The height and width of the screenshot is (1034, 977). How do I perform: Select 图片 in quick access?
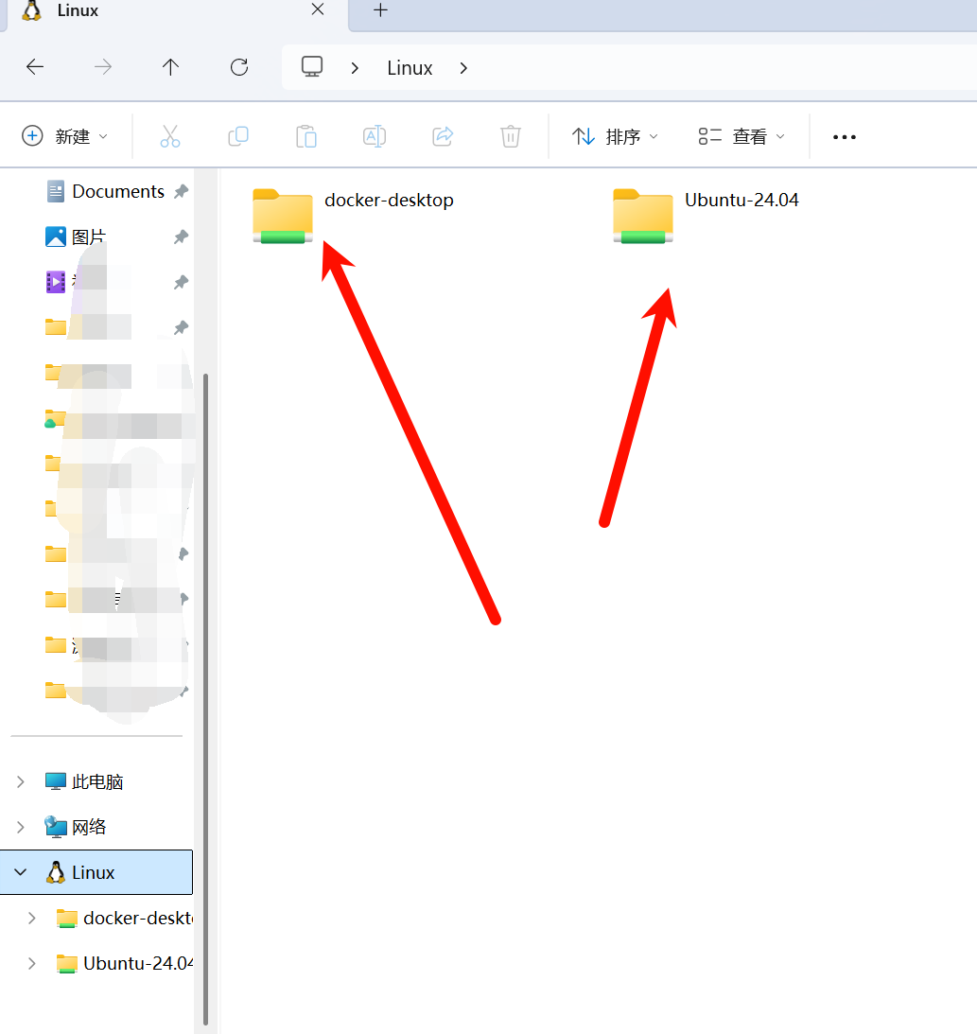pyautogui.click(x=75, y=237)
